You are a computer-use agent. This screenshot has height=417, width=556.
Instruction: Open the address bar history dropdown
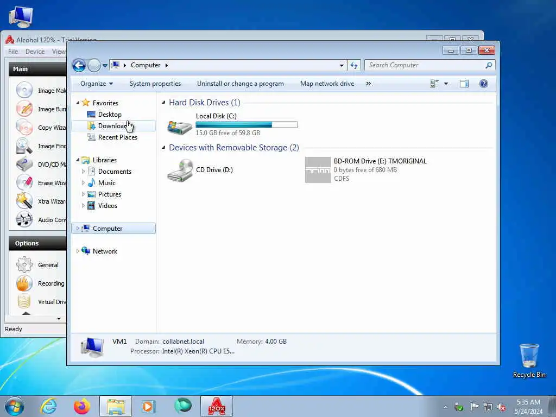[342, 65]
